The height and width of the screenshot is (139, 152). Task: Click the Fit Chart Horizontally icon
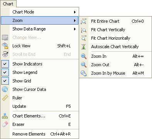[84, 38]
